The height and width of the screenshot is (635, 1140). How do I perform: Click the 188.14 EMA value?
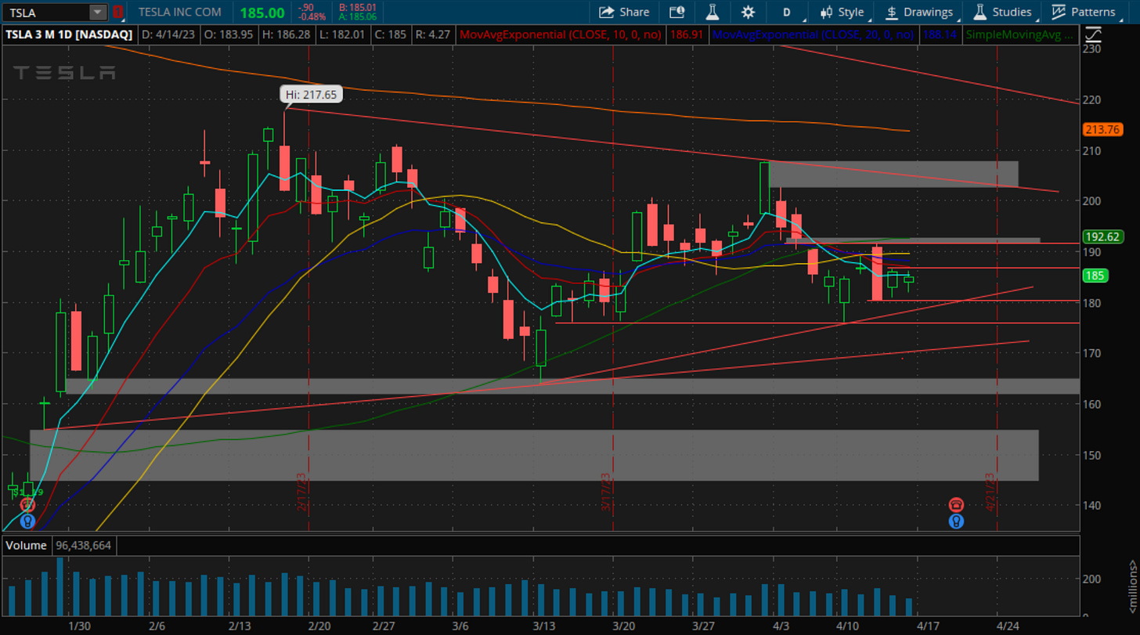click(940, 34)
